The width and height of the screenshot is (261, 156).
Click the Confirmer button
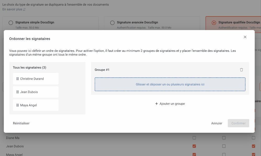tap(238, 123)
